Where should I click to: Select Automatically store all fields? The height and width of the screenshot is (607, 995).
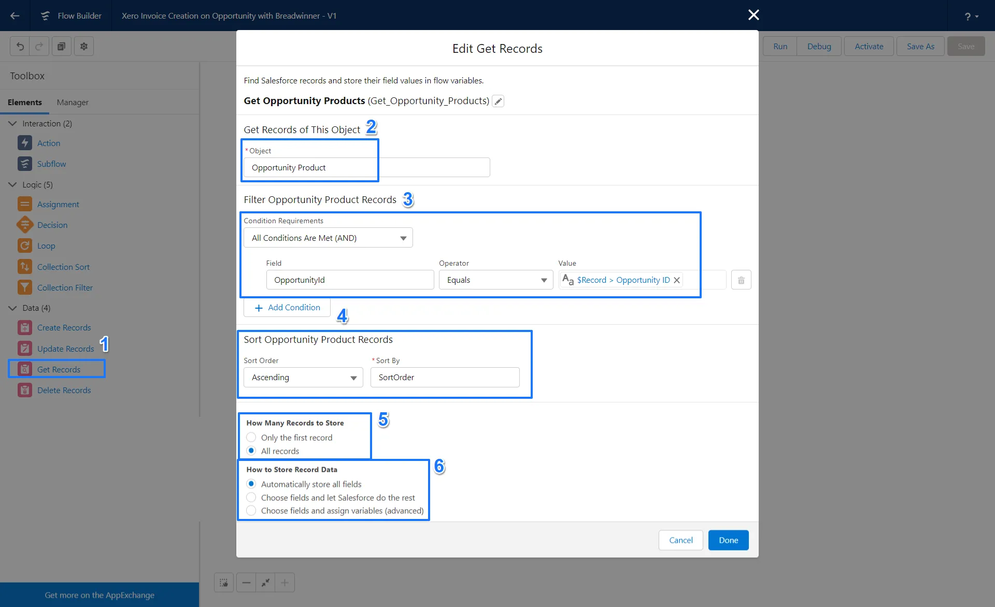click(251, 484)
